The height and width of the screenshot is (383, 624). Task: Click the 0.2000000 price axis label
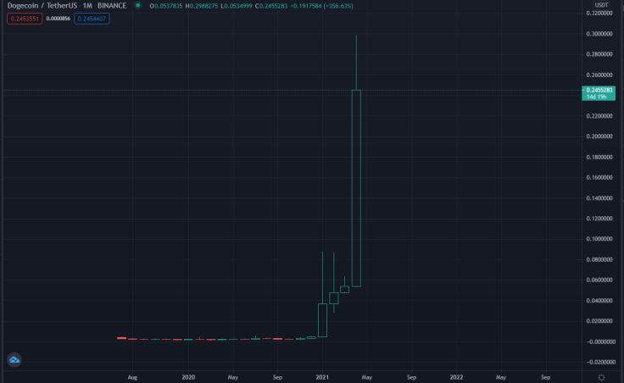pyautogui.click(x=599, y=136)
